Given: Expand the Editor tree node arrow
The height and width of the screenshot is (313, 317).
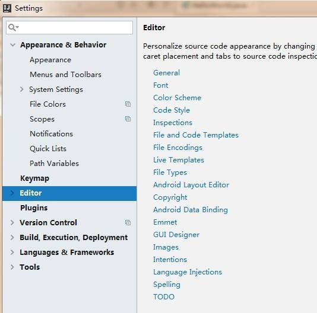Looking at the screenshot, I should pyautogui.click(x=12, y=193).
